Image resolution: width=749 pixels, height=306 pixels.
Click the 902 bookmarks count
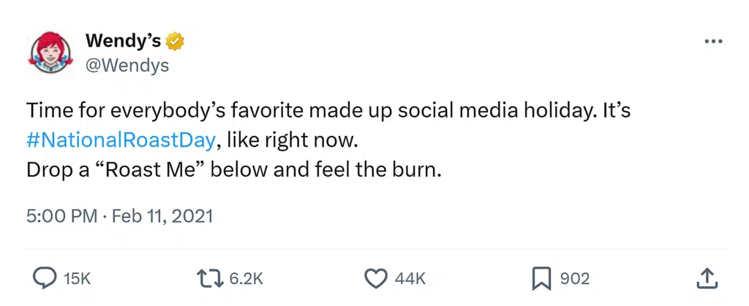point(575,278)
